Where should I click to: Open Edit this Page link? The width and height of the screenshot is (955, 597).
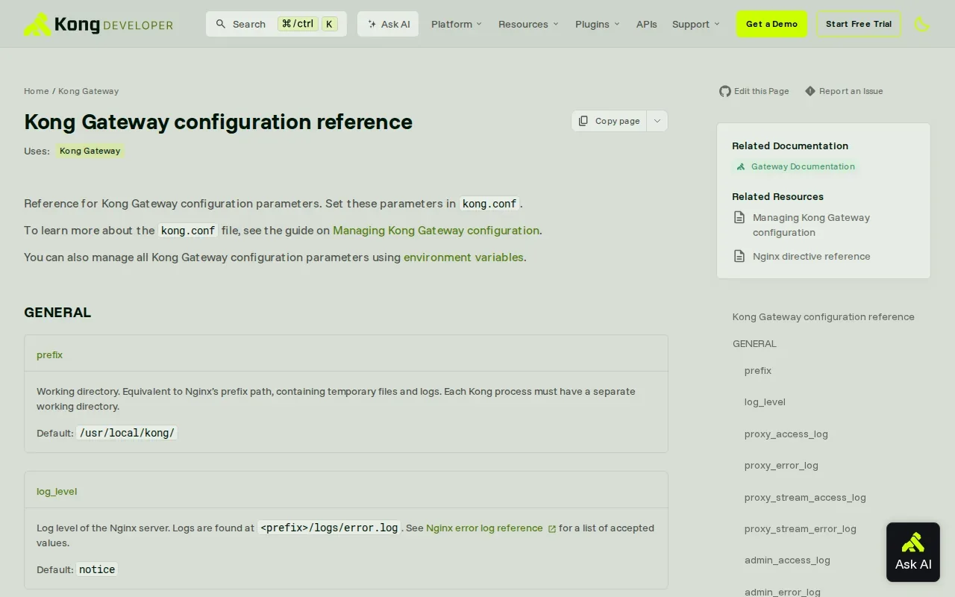click(x=761, y=91)
